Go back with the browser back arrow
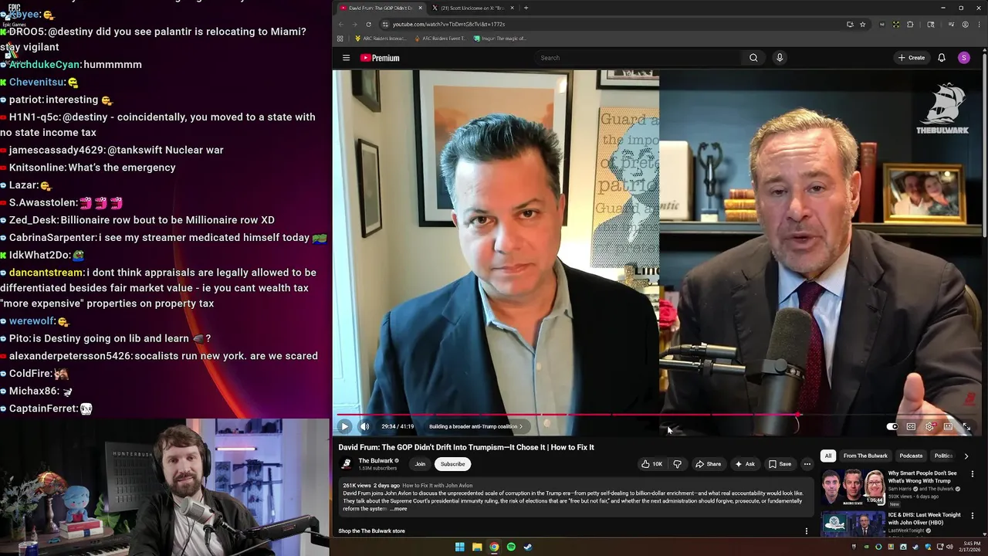 (x=340, y=24)
